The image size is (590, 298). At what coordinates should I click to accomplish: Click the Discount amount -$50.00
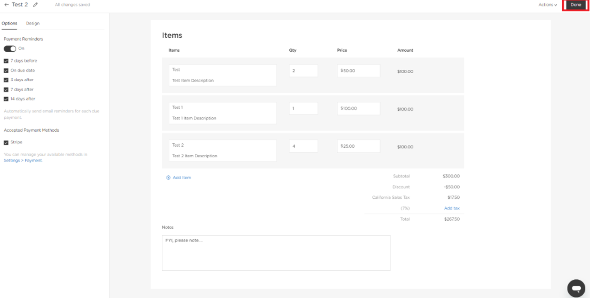[452, 187]
